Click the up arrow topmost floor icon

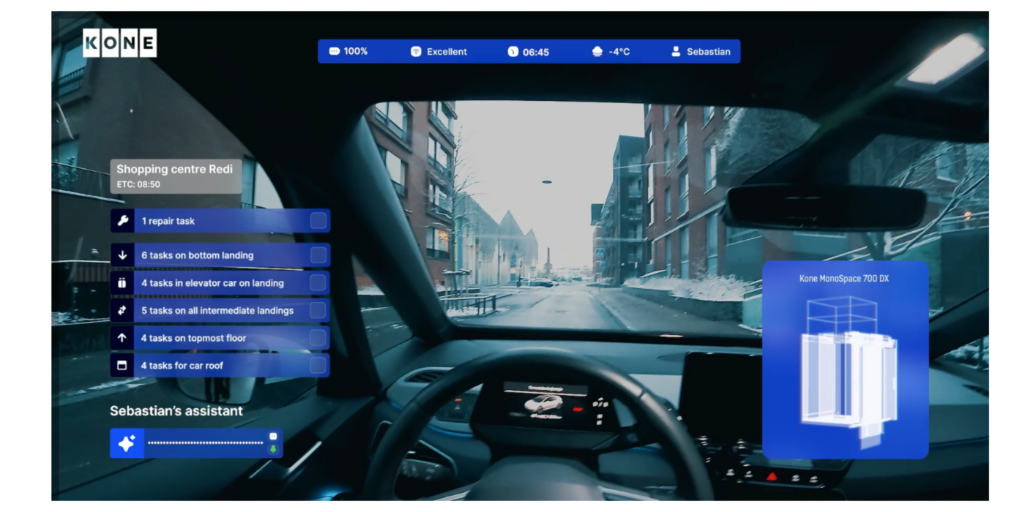tap(122, 338)
